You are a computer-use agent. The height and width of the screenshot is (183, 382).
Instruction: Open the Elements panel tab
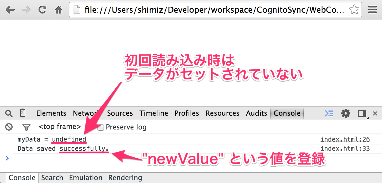51,113
